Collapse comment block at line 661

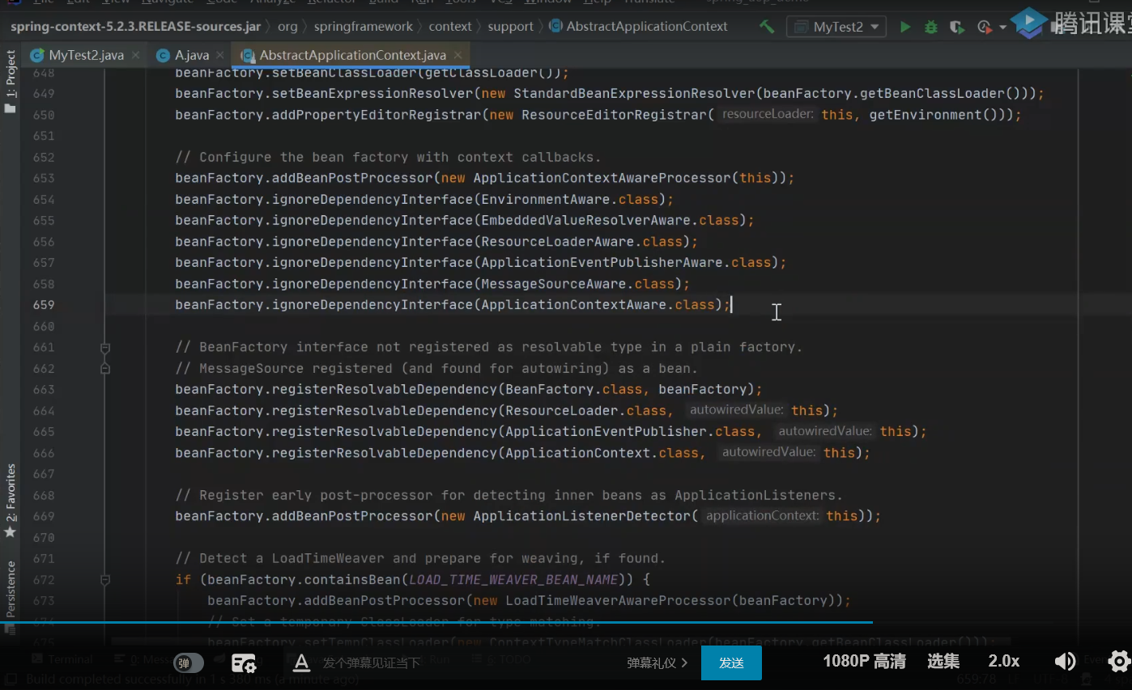105,347
